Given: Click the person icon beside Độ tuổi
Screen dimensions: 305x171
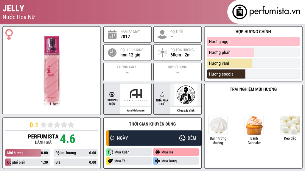Looking at the screenshot, I should pos(162,34).
